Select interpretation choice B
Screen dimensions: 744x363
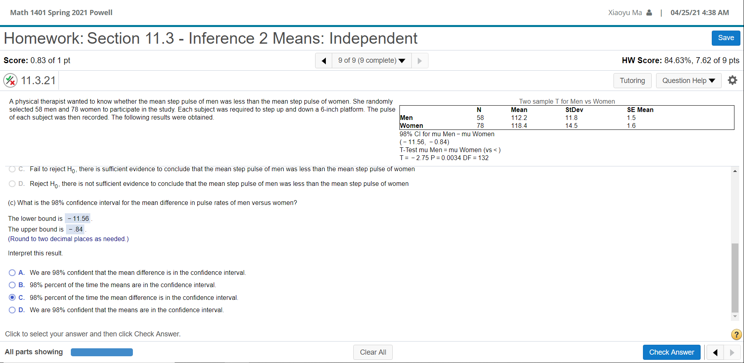coord(12,285)
